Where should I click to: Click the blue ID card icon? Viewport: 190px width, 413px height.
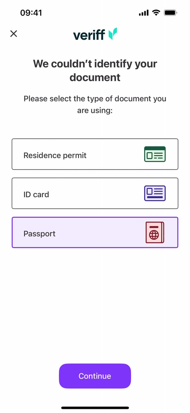click(155, 193)
